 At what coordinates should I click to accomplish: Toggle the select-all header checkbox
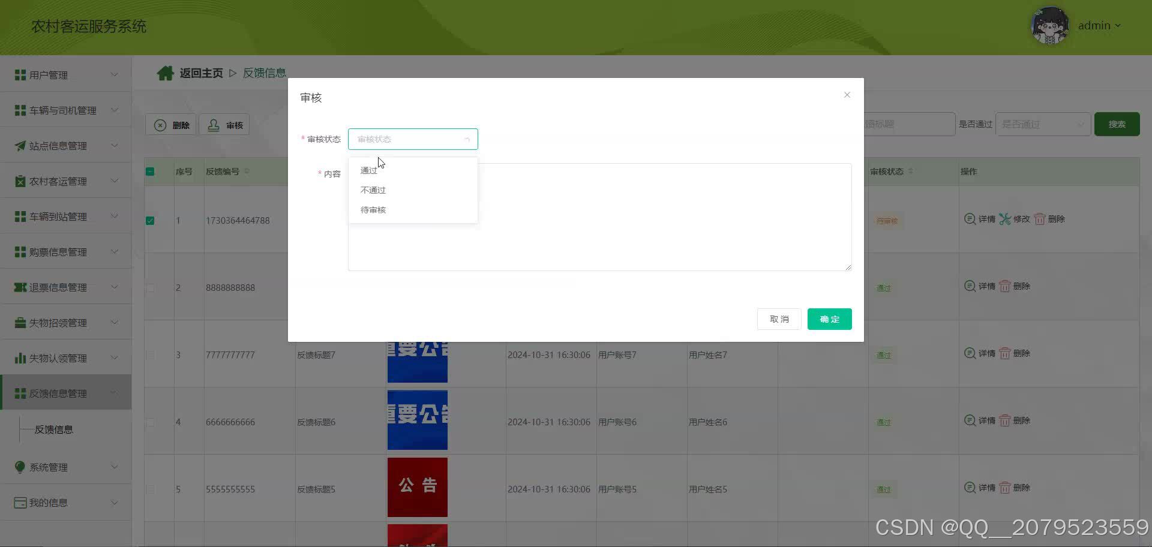pyautogui.click(x=150, y=172)
